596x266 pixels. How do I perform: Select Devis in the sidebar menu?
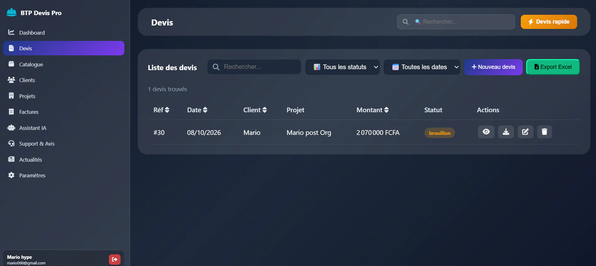pos(64,48)
